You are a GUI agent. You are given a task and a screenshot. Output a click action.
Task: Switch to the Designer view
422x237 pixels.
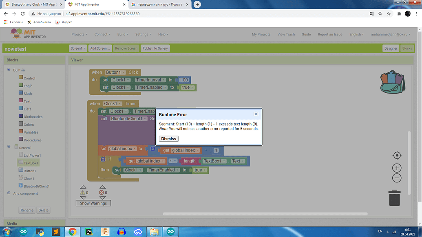(391, 48)
